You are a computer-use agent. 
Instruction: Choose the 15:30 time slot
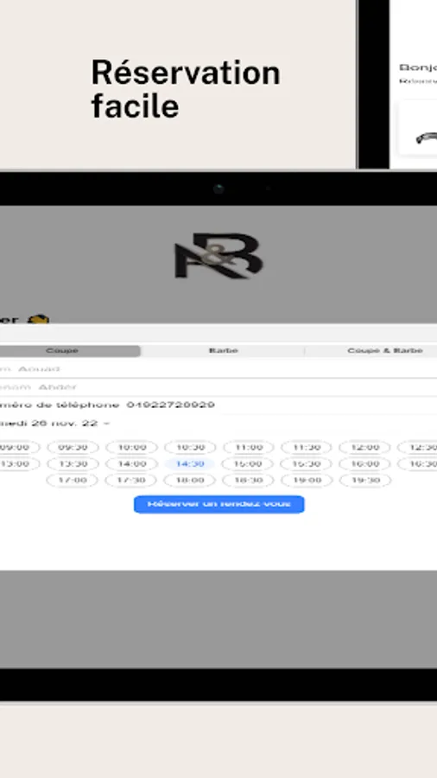[307, 464]
